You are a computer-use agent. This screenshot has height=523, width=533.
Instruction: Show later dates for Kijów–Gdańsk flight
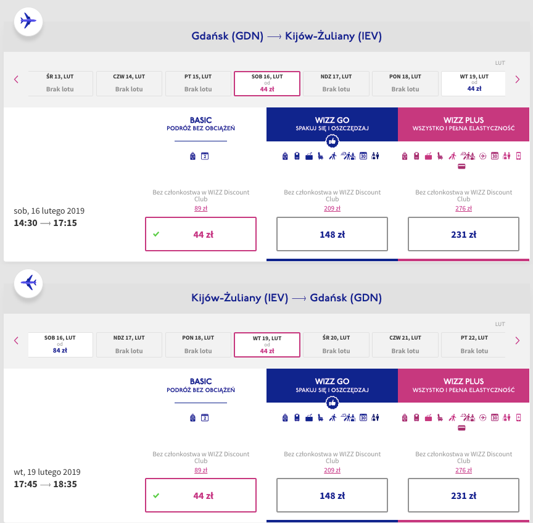click(x=518, y=341)
